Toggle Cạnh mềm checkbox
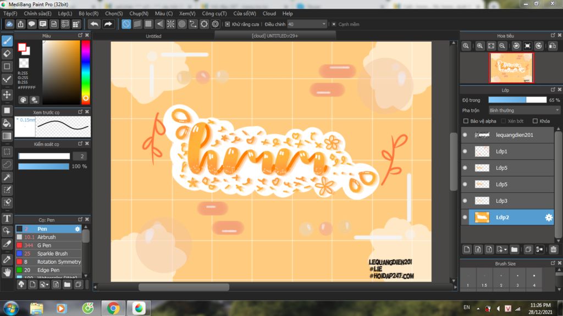The height and width of the screenshot is (316, 563). coord(334,24)
